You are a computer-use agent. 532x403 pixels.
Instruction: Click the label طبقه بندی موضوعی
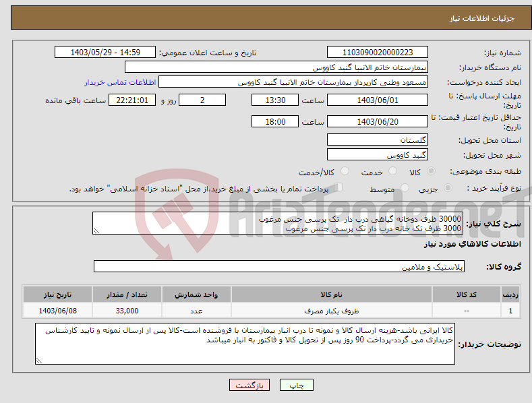click(485, 172)
